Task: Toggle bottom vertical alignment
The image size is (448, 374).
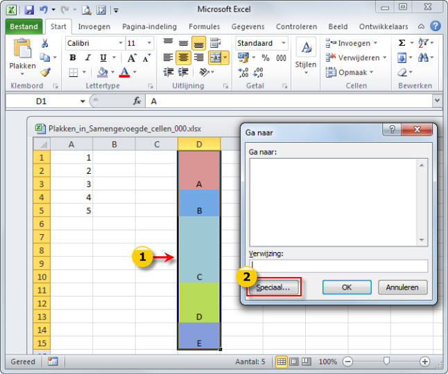Action: [x=198, y=44]
